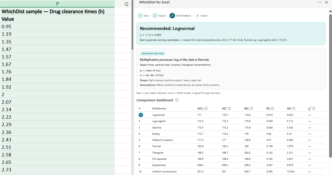The width and height of the screenshot is (332, 175).
Task: Click the KS column info icon
Action: pos(273,109)
